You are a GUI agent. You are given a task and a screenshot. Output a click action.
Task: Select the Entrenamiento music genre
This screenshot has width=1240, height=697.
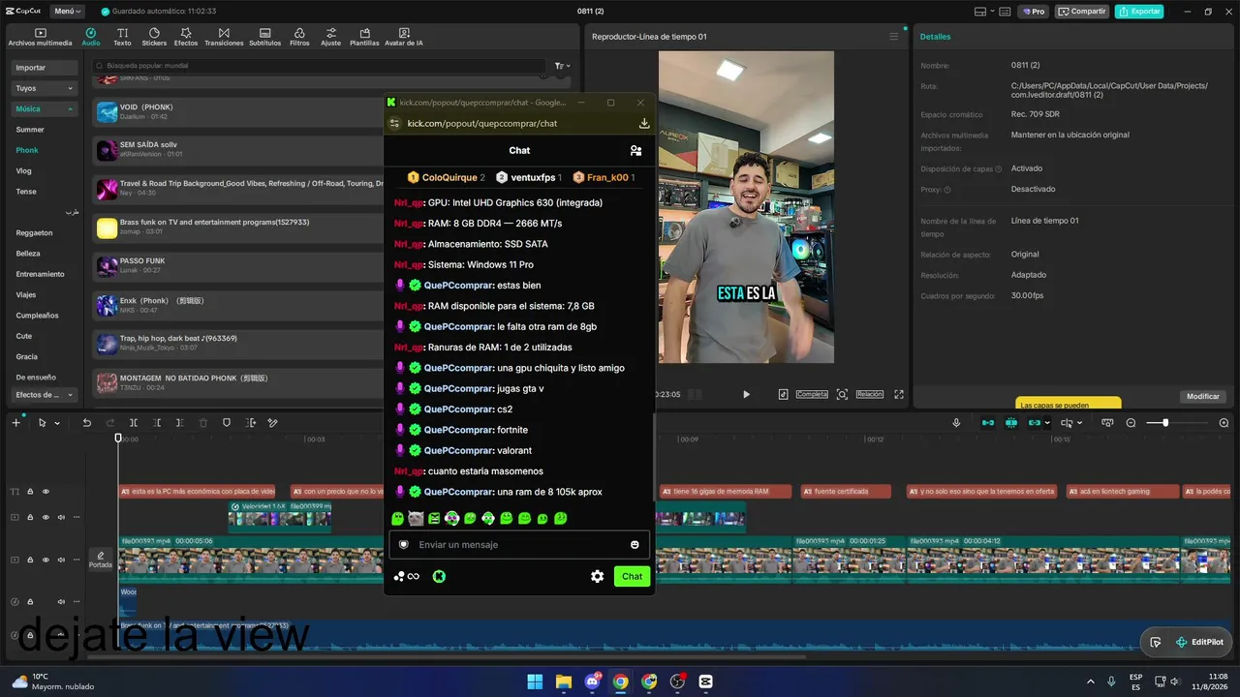41,274
